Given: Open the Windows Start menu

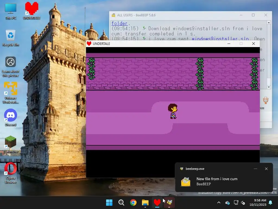Looking at the screenshot, I should (x=109, y=202).
